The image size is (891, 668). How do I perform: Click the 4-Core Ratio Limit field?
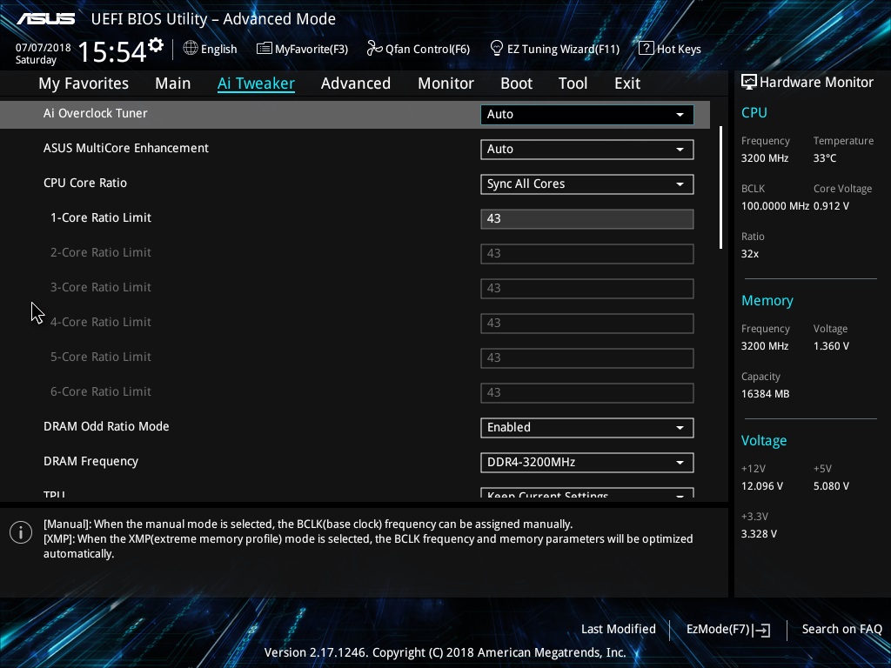[587, 324]
